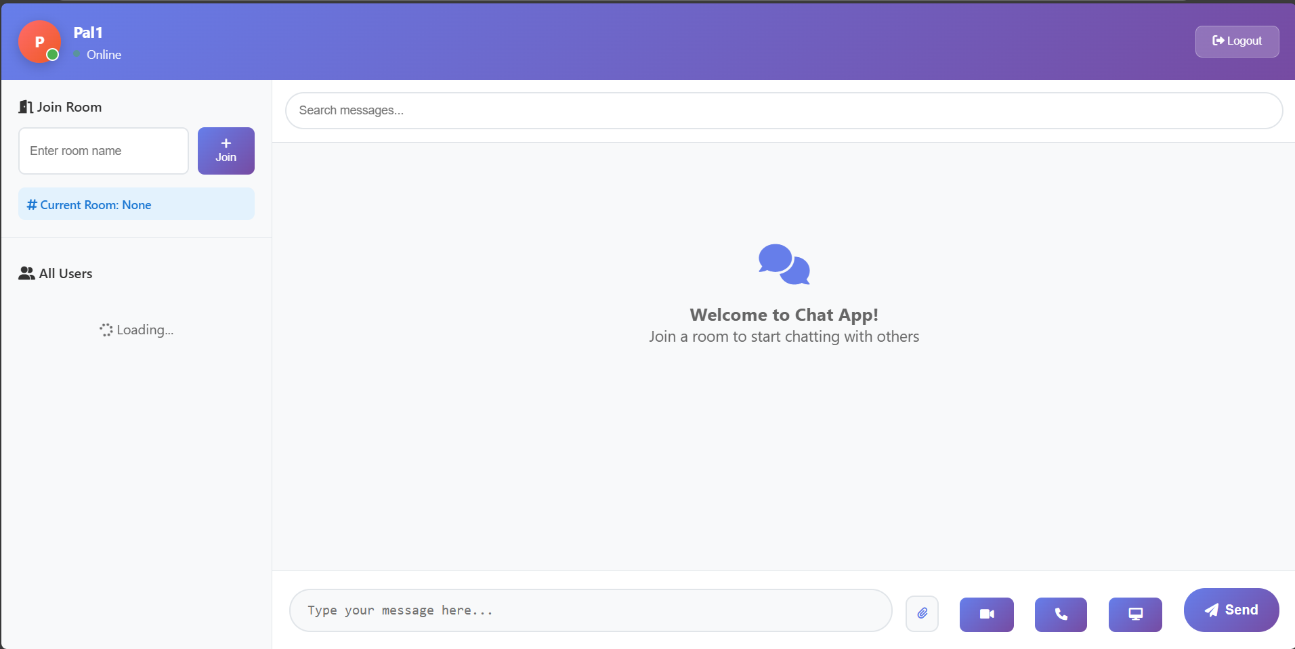Viewport: 1295px width, 649px height.
Task: Click the Logout exit icon
Action: 1219,41
